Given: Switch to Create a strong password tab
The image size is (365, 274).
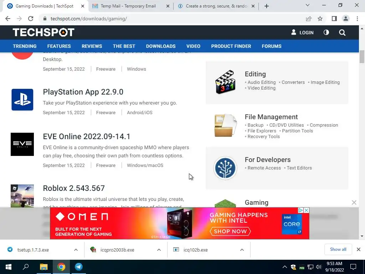Looking at the screenshot, I should pyautogui.click(x=216, y=6).
